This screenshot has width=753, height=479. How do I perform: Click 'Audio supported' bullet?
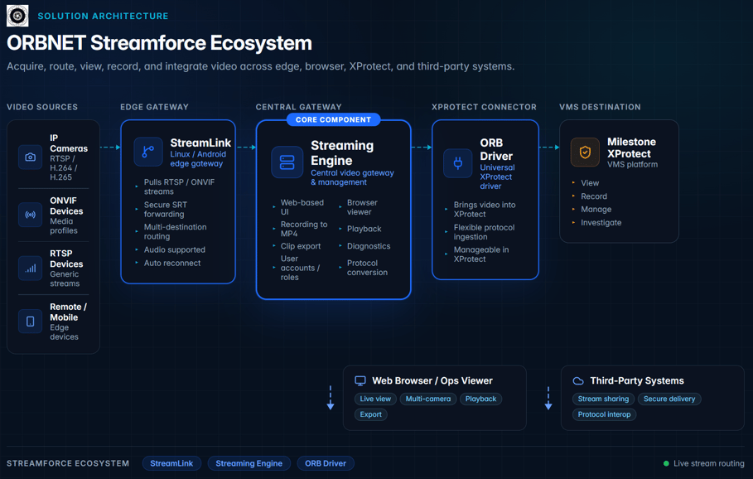point(174,249)
